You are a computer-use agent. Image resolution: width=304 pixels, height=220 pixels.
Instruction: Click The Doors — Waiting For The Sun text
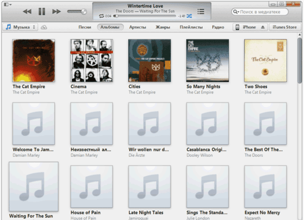click(x=145, y=11)
